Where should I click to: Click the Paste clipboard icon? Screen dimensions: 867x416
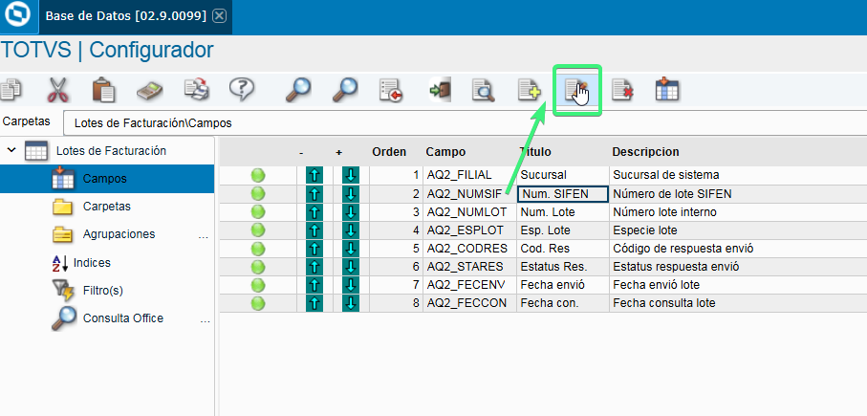(x=103, y=90)
